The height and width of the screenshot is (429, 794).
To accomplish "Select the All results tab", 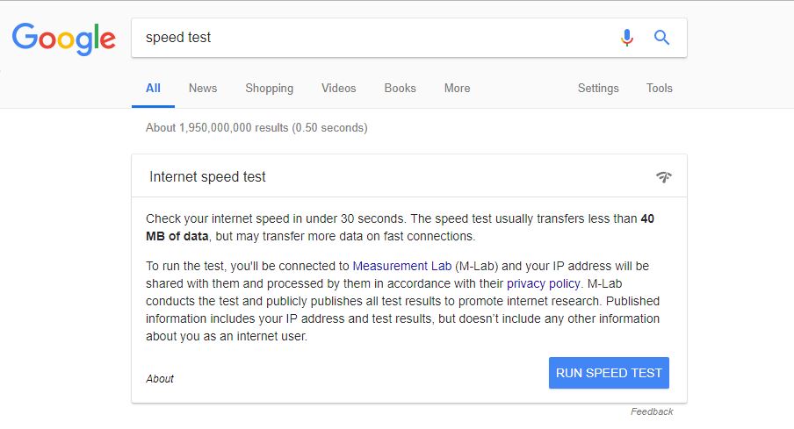I will point(153,88).
